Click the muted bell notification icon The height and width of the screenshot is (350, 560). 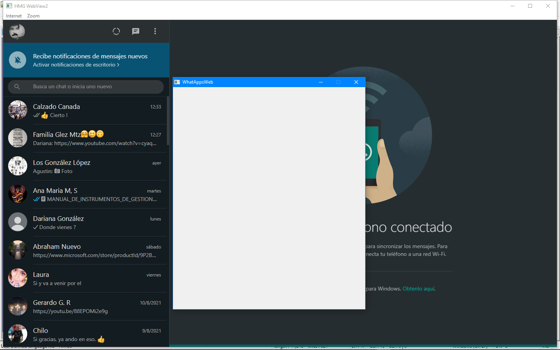point(17,60)
